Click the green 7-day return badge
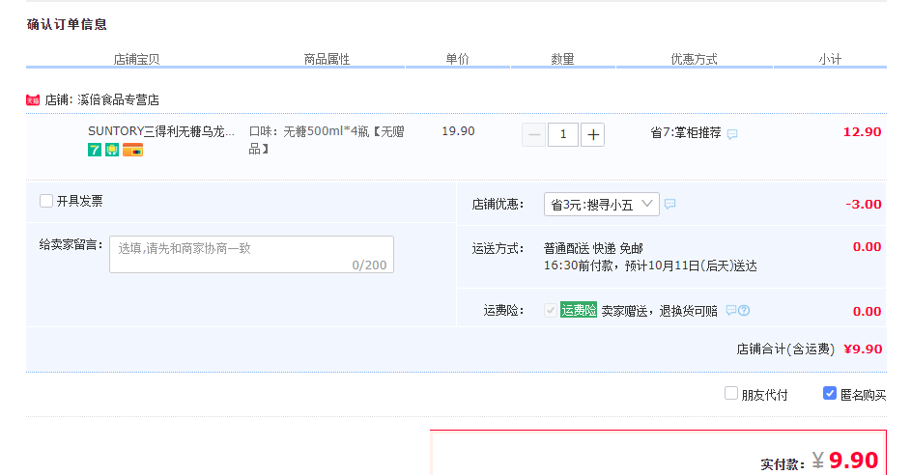911x475 pixels. pyautogui.click(x=95, y=150)
